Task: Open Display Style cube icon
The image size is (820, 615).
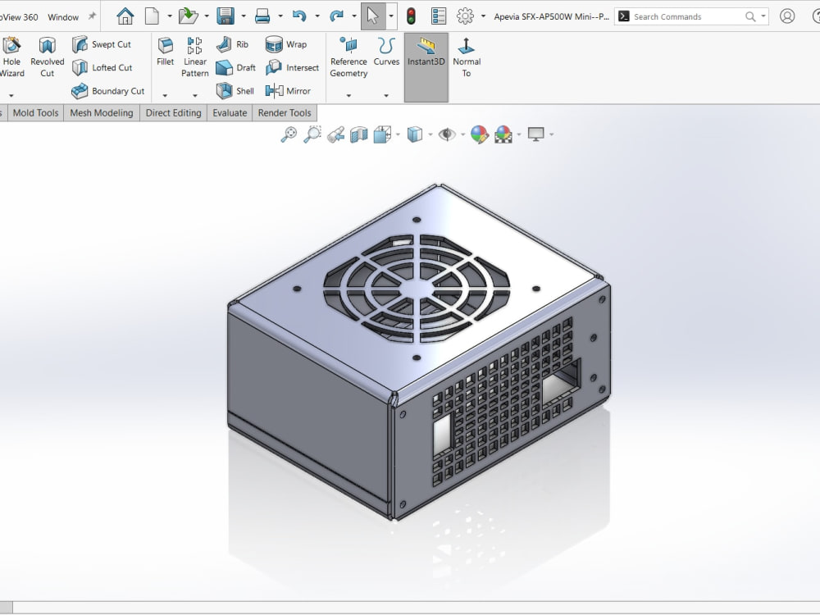Action: (x=415, y=134)
